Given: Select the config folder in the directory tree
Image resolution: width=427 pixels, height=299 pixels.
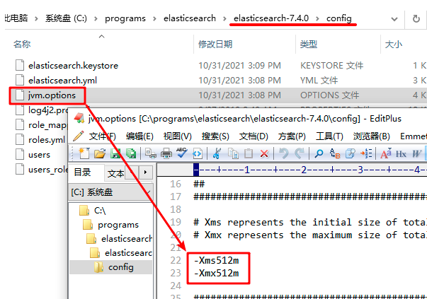Looking at the screenshot, I should point(121,267).
